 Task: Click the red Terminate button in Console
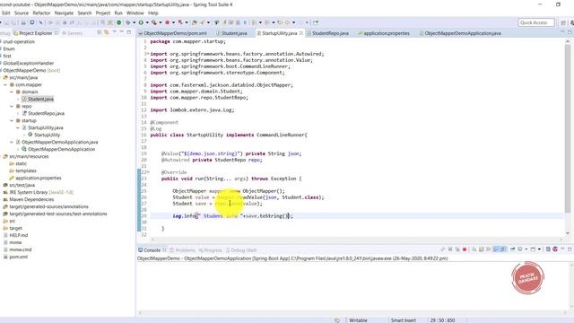[x=465, y=249]
